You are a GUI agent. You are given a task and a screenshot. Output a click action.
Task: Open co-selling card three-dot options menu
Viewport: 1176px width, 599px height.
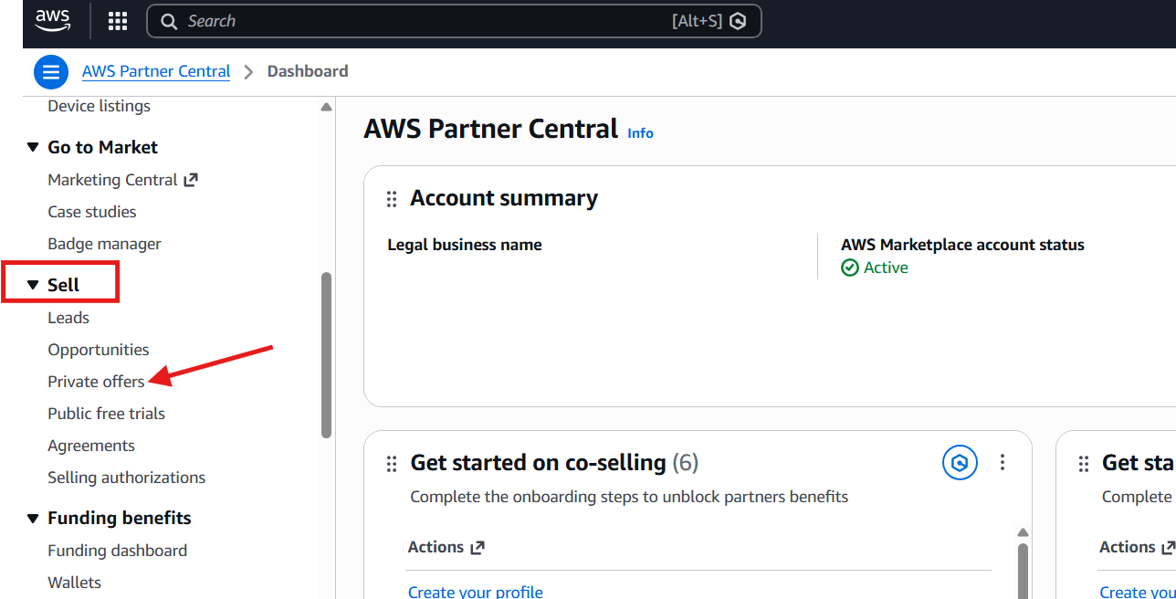[x=1003, y=463]
